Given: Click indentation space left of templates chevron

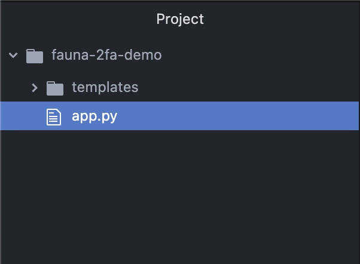Looking at the screenshot, I should [x=16, y=88].
